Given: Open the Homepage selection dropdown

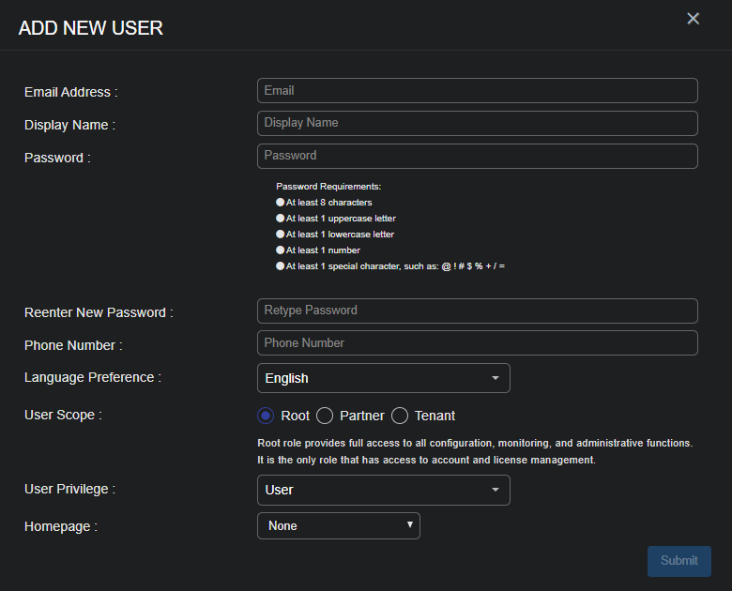Looking at the screenshot, I should pos(338,526).
